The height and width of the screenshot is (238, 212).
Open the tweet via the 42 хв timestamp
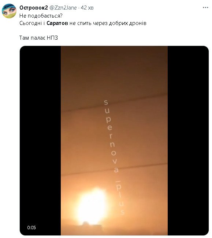(87, 8)
